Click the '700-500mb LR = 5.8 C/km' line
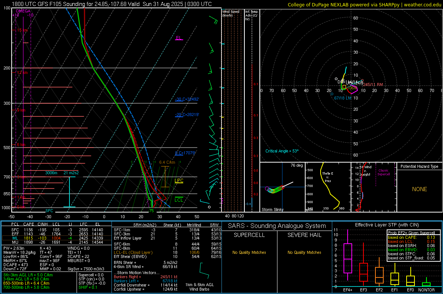 coord(26,287)
